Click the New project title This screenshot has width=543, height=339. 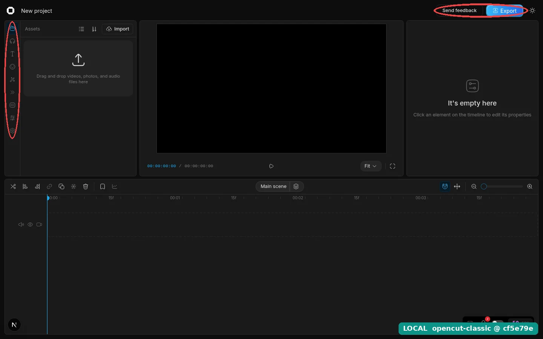[37, 11]
